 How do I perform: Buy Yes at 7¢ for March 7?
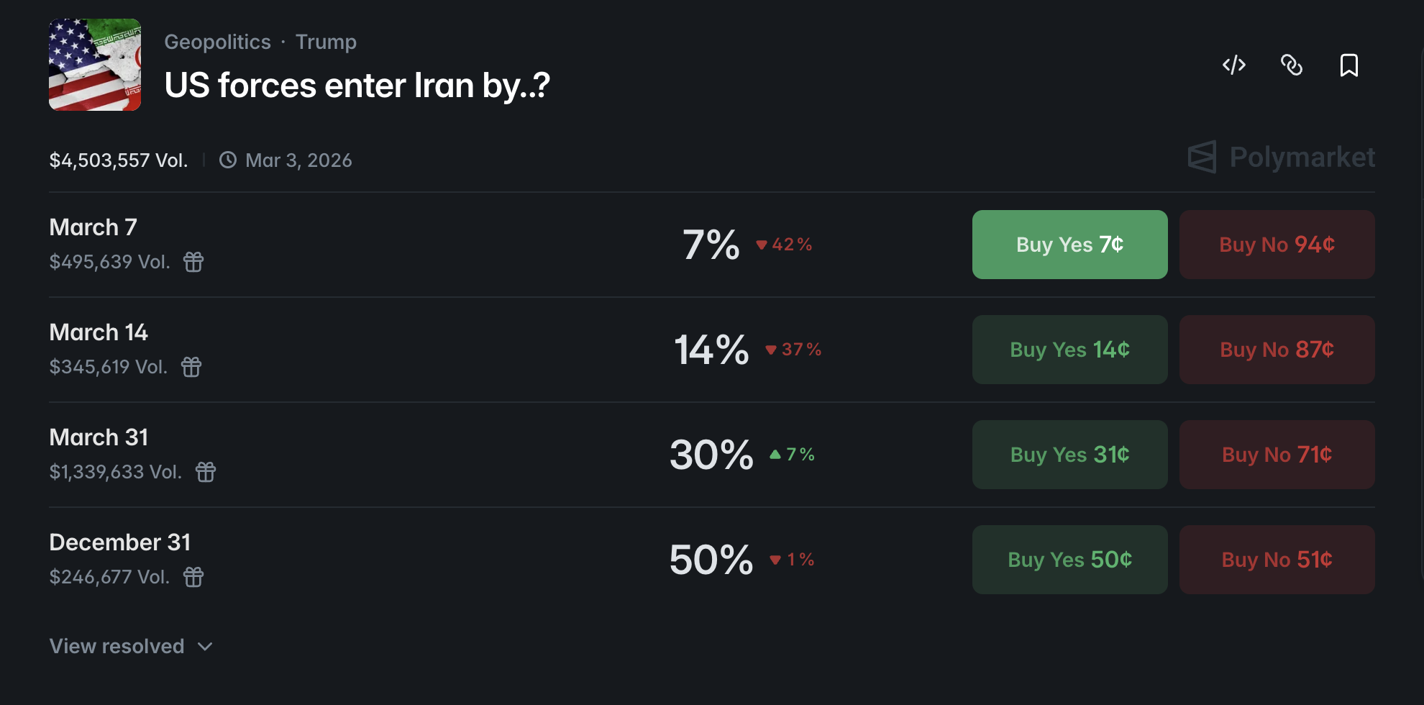pos(1069,245)
